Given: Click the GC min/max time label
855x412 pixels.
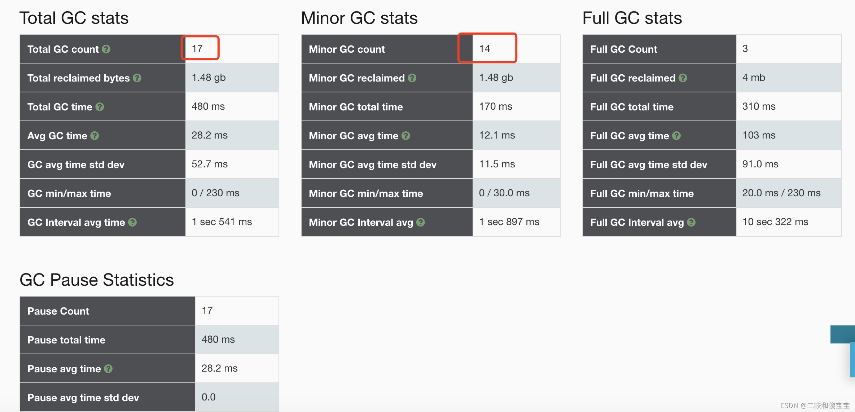Looking at the screenshot, I should coord(69,193).
